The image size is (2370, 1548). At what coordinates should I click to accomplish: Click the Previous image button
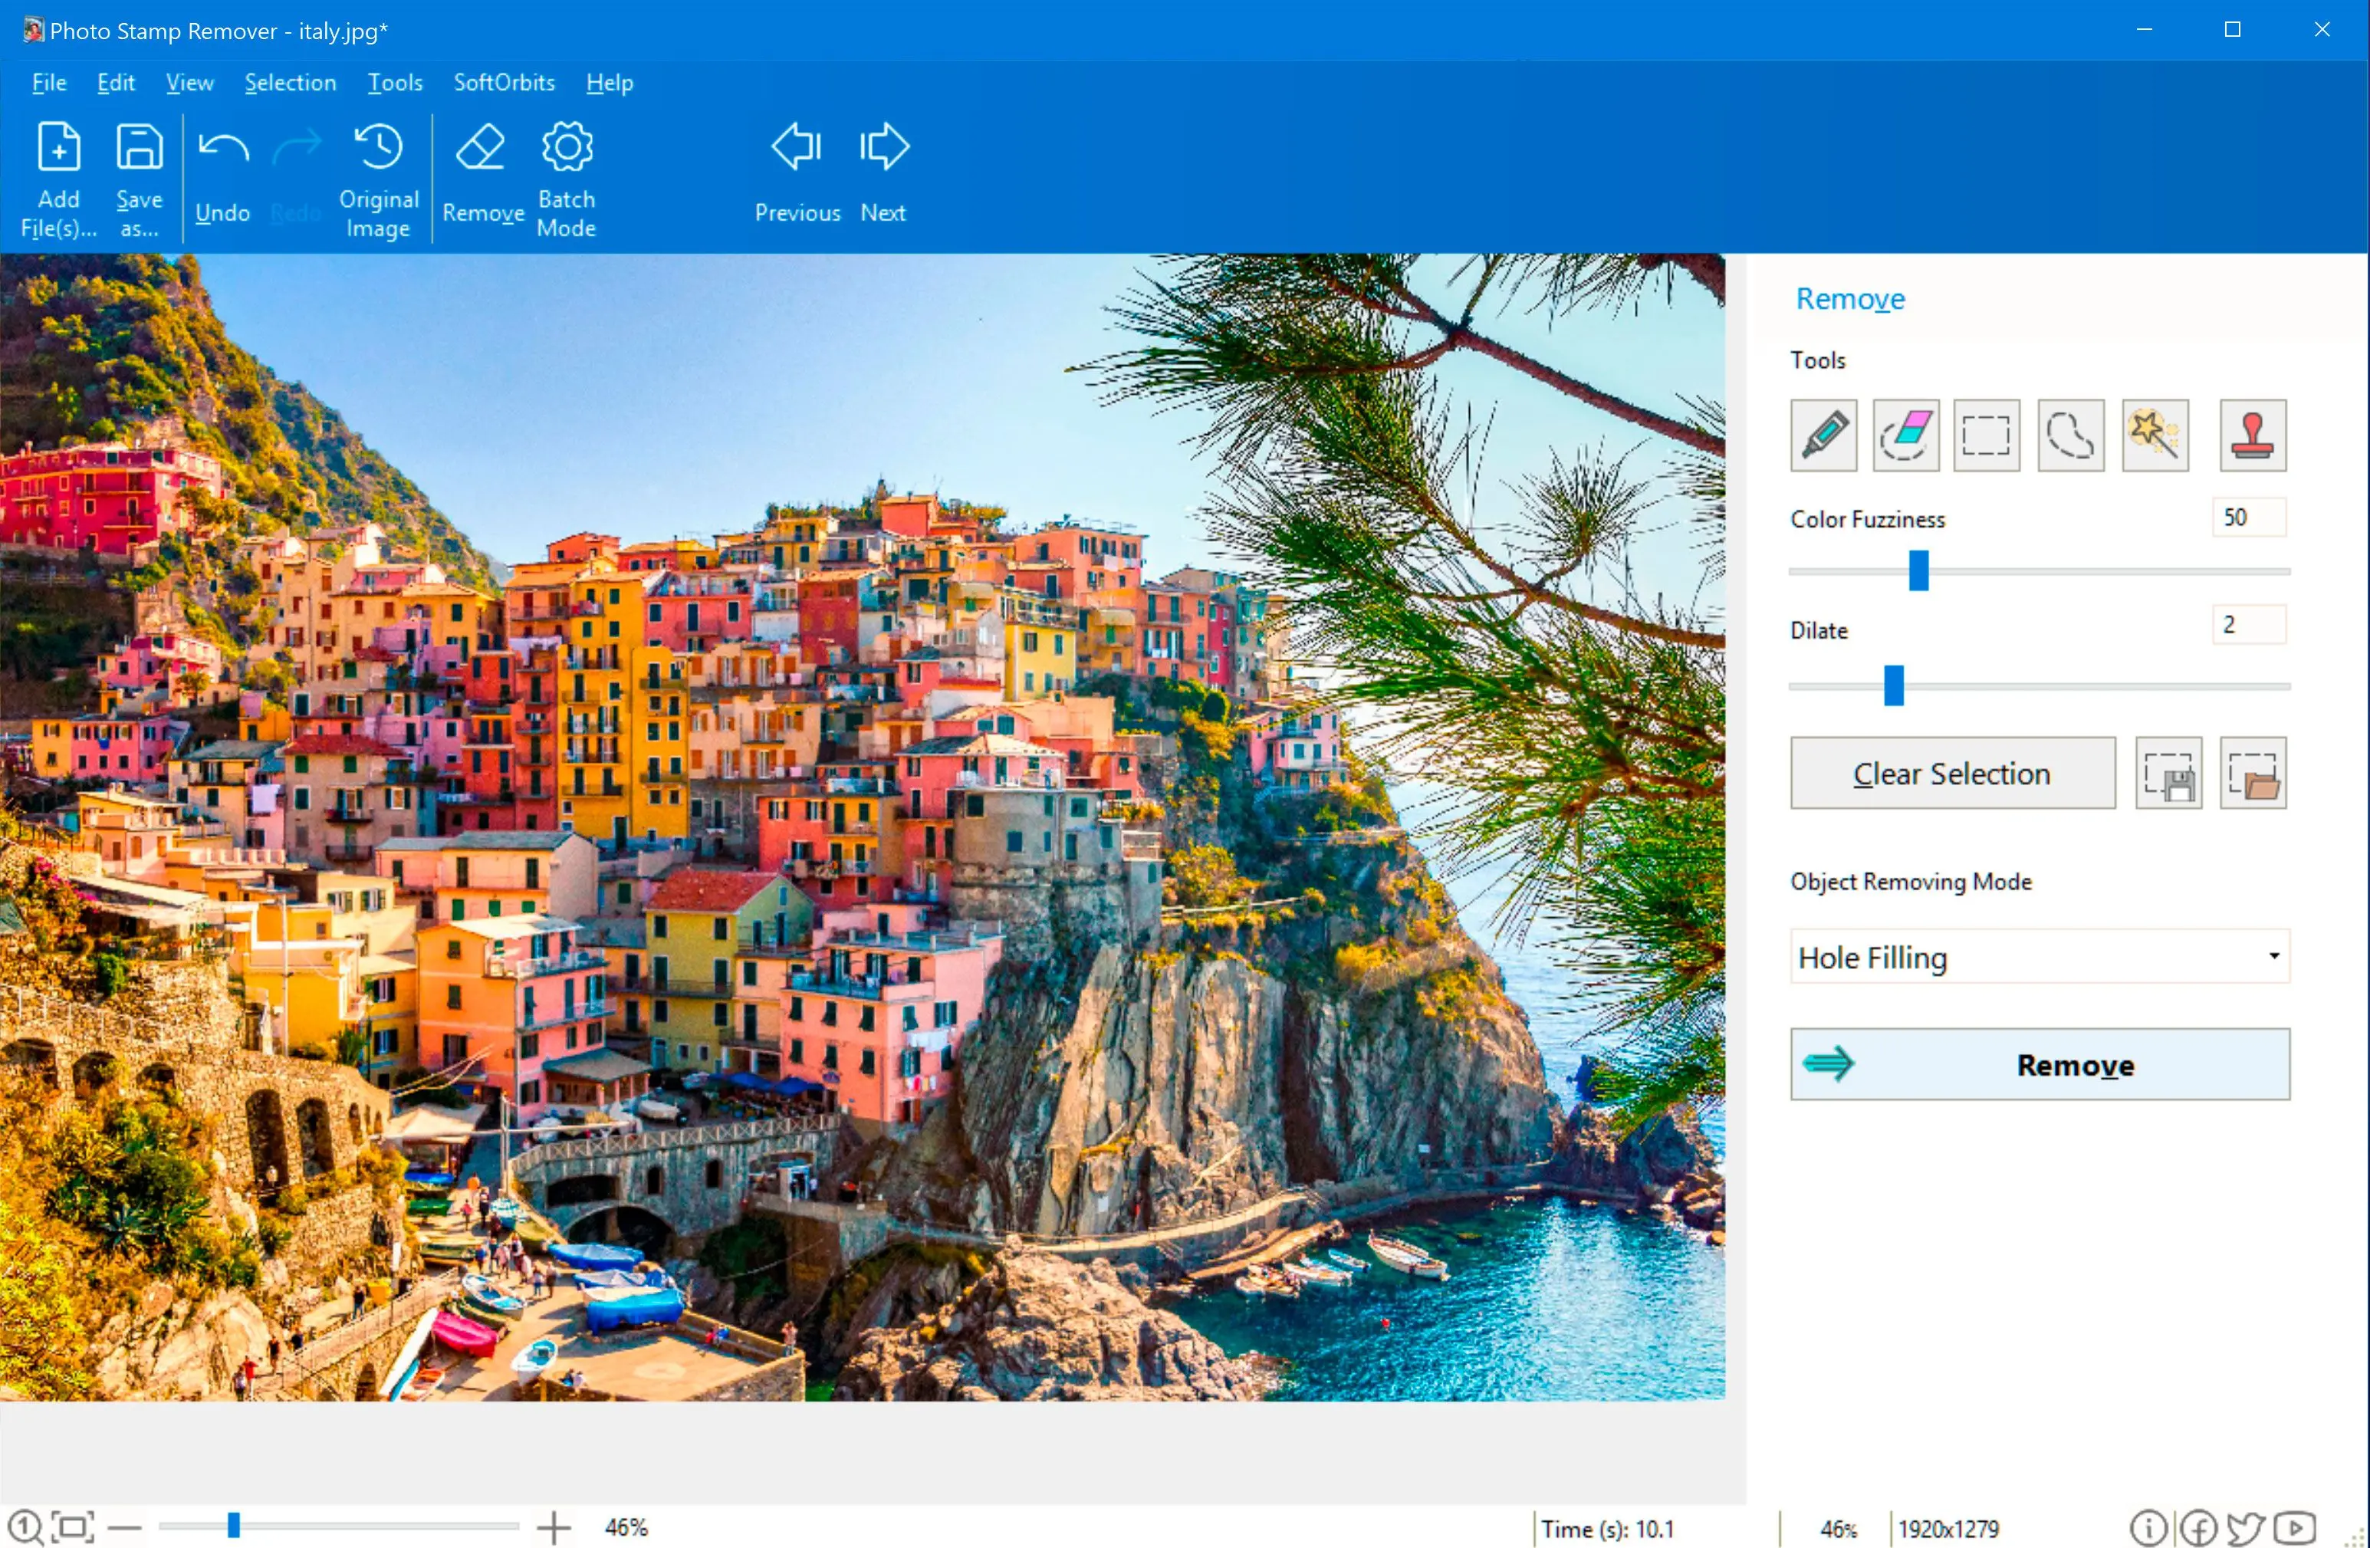click(794, 173)
